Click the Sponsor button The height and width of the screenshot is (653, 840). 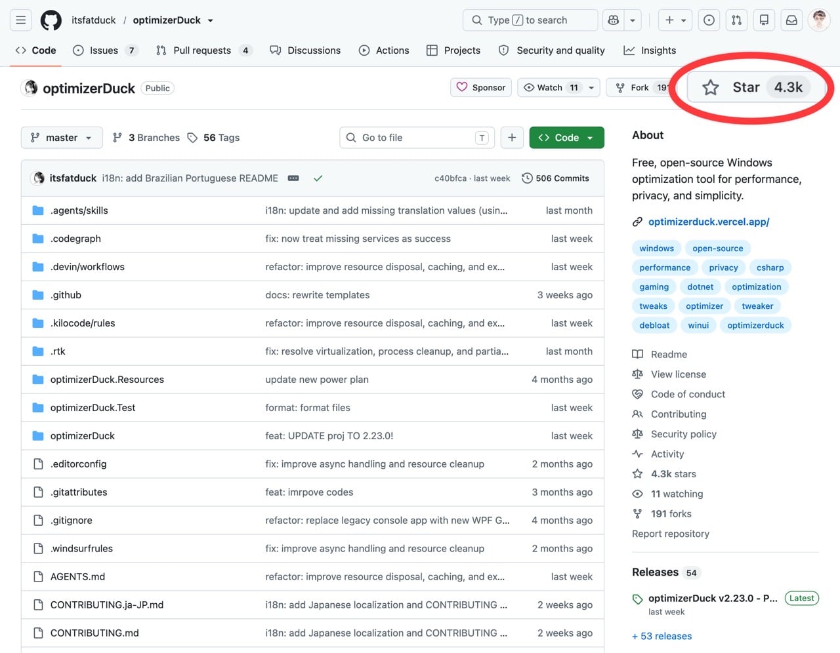(x=481, y=88)
